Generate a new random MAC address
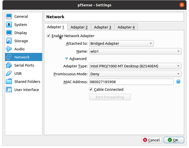This screenshot has width=189, height=148. coord(178,82)
